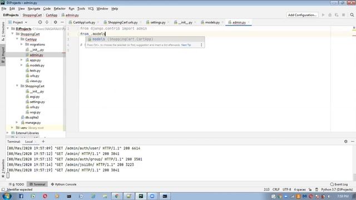Click CartApp in the breadcrumb bar
This screenshot has height=200, width=356.
pyautogui.click(x=52, y=15)
